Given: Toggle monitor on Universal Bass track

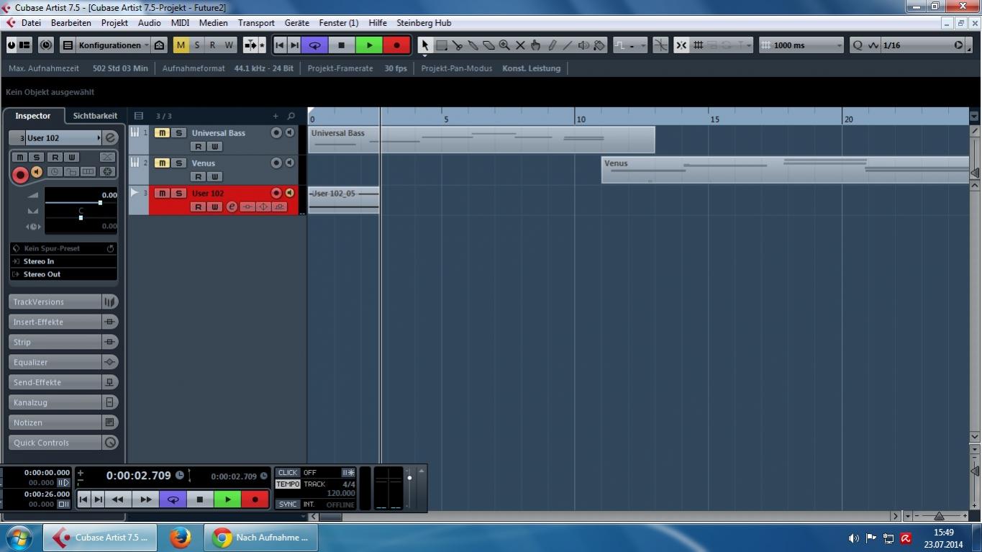Looking at the screenshot, I should [289, 133].
